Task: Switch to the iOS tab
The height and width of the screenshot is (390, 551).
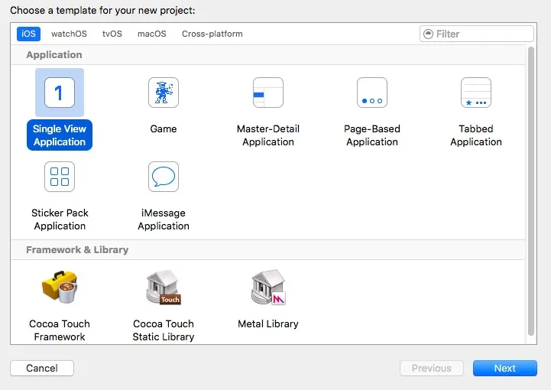Action: (x=28, y=34)
